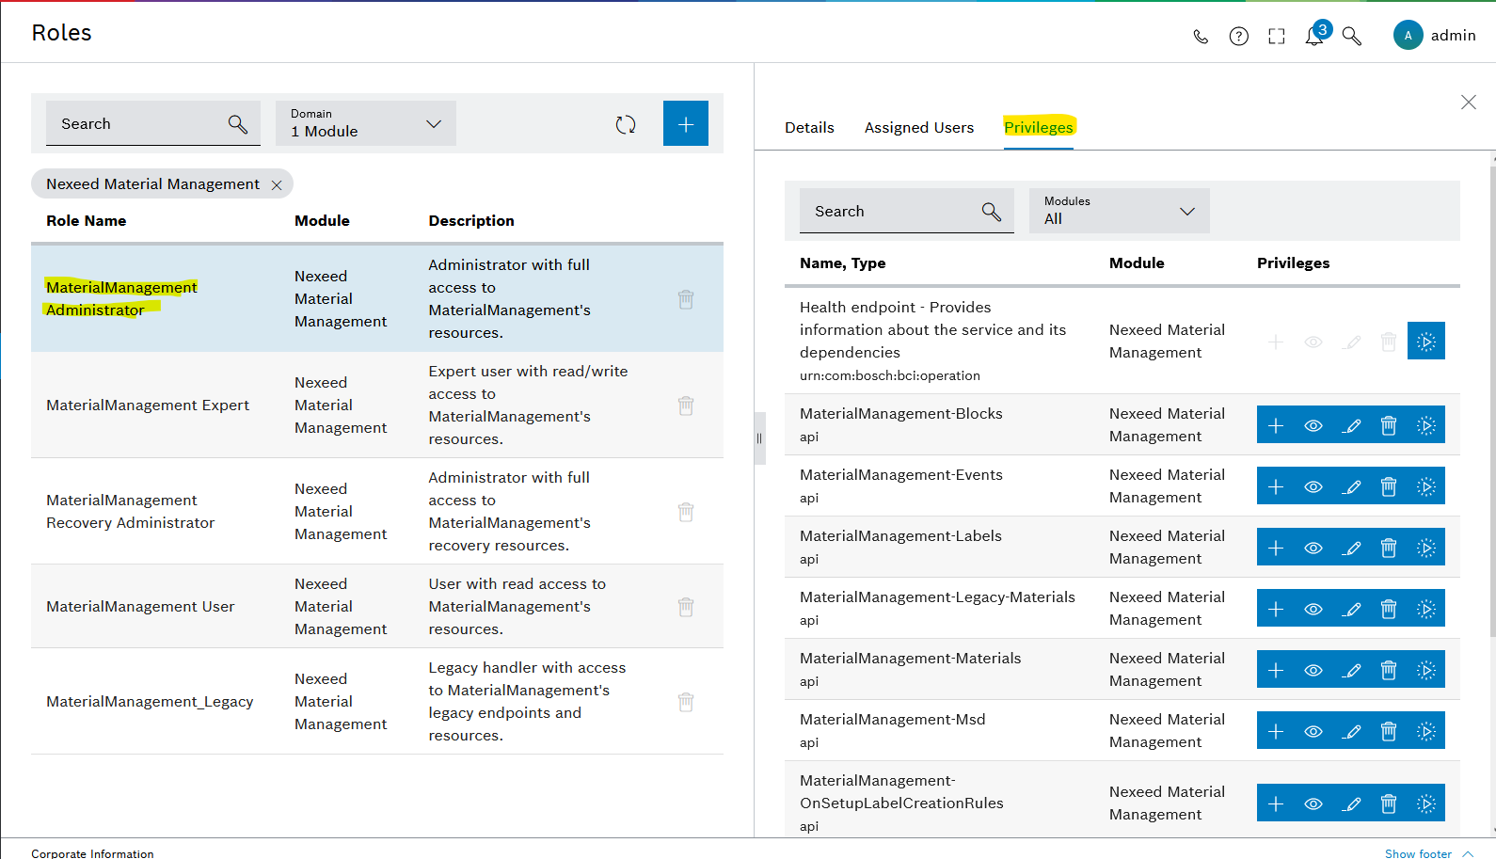Sort by Role Name column header

click(87, 221)
